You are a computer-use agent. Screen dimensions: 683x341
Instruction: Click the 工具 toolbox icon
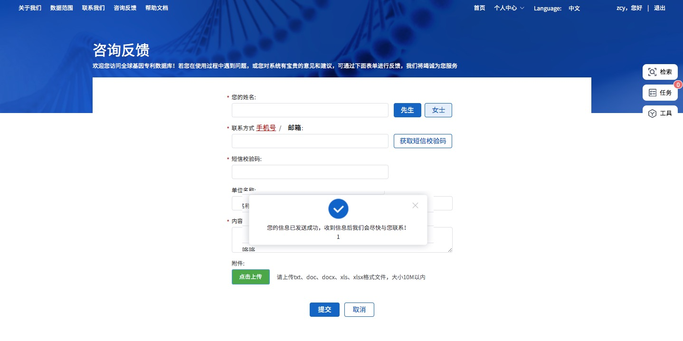pos(653,113)
